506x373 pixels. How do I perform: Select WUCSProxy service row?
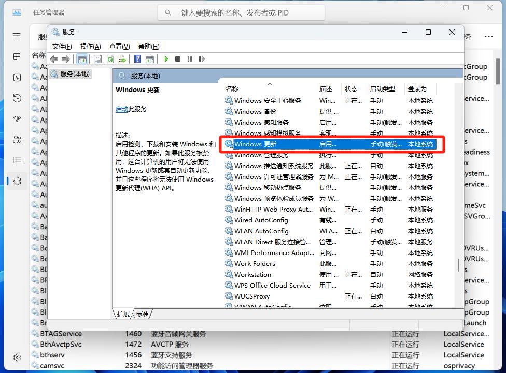pos(330,296)
